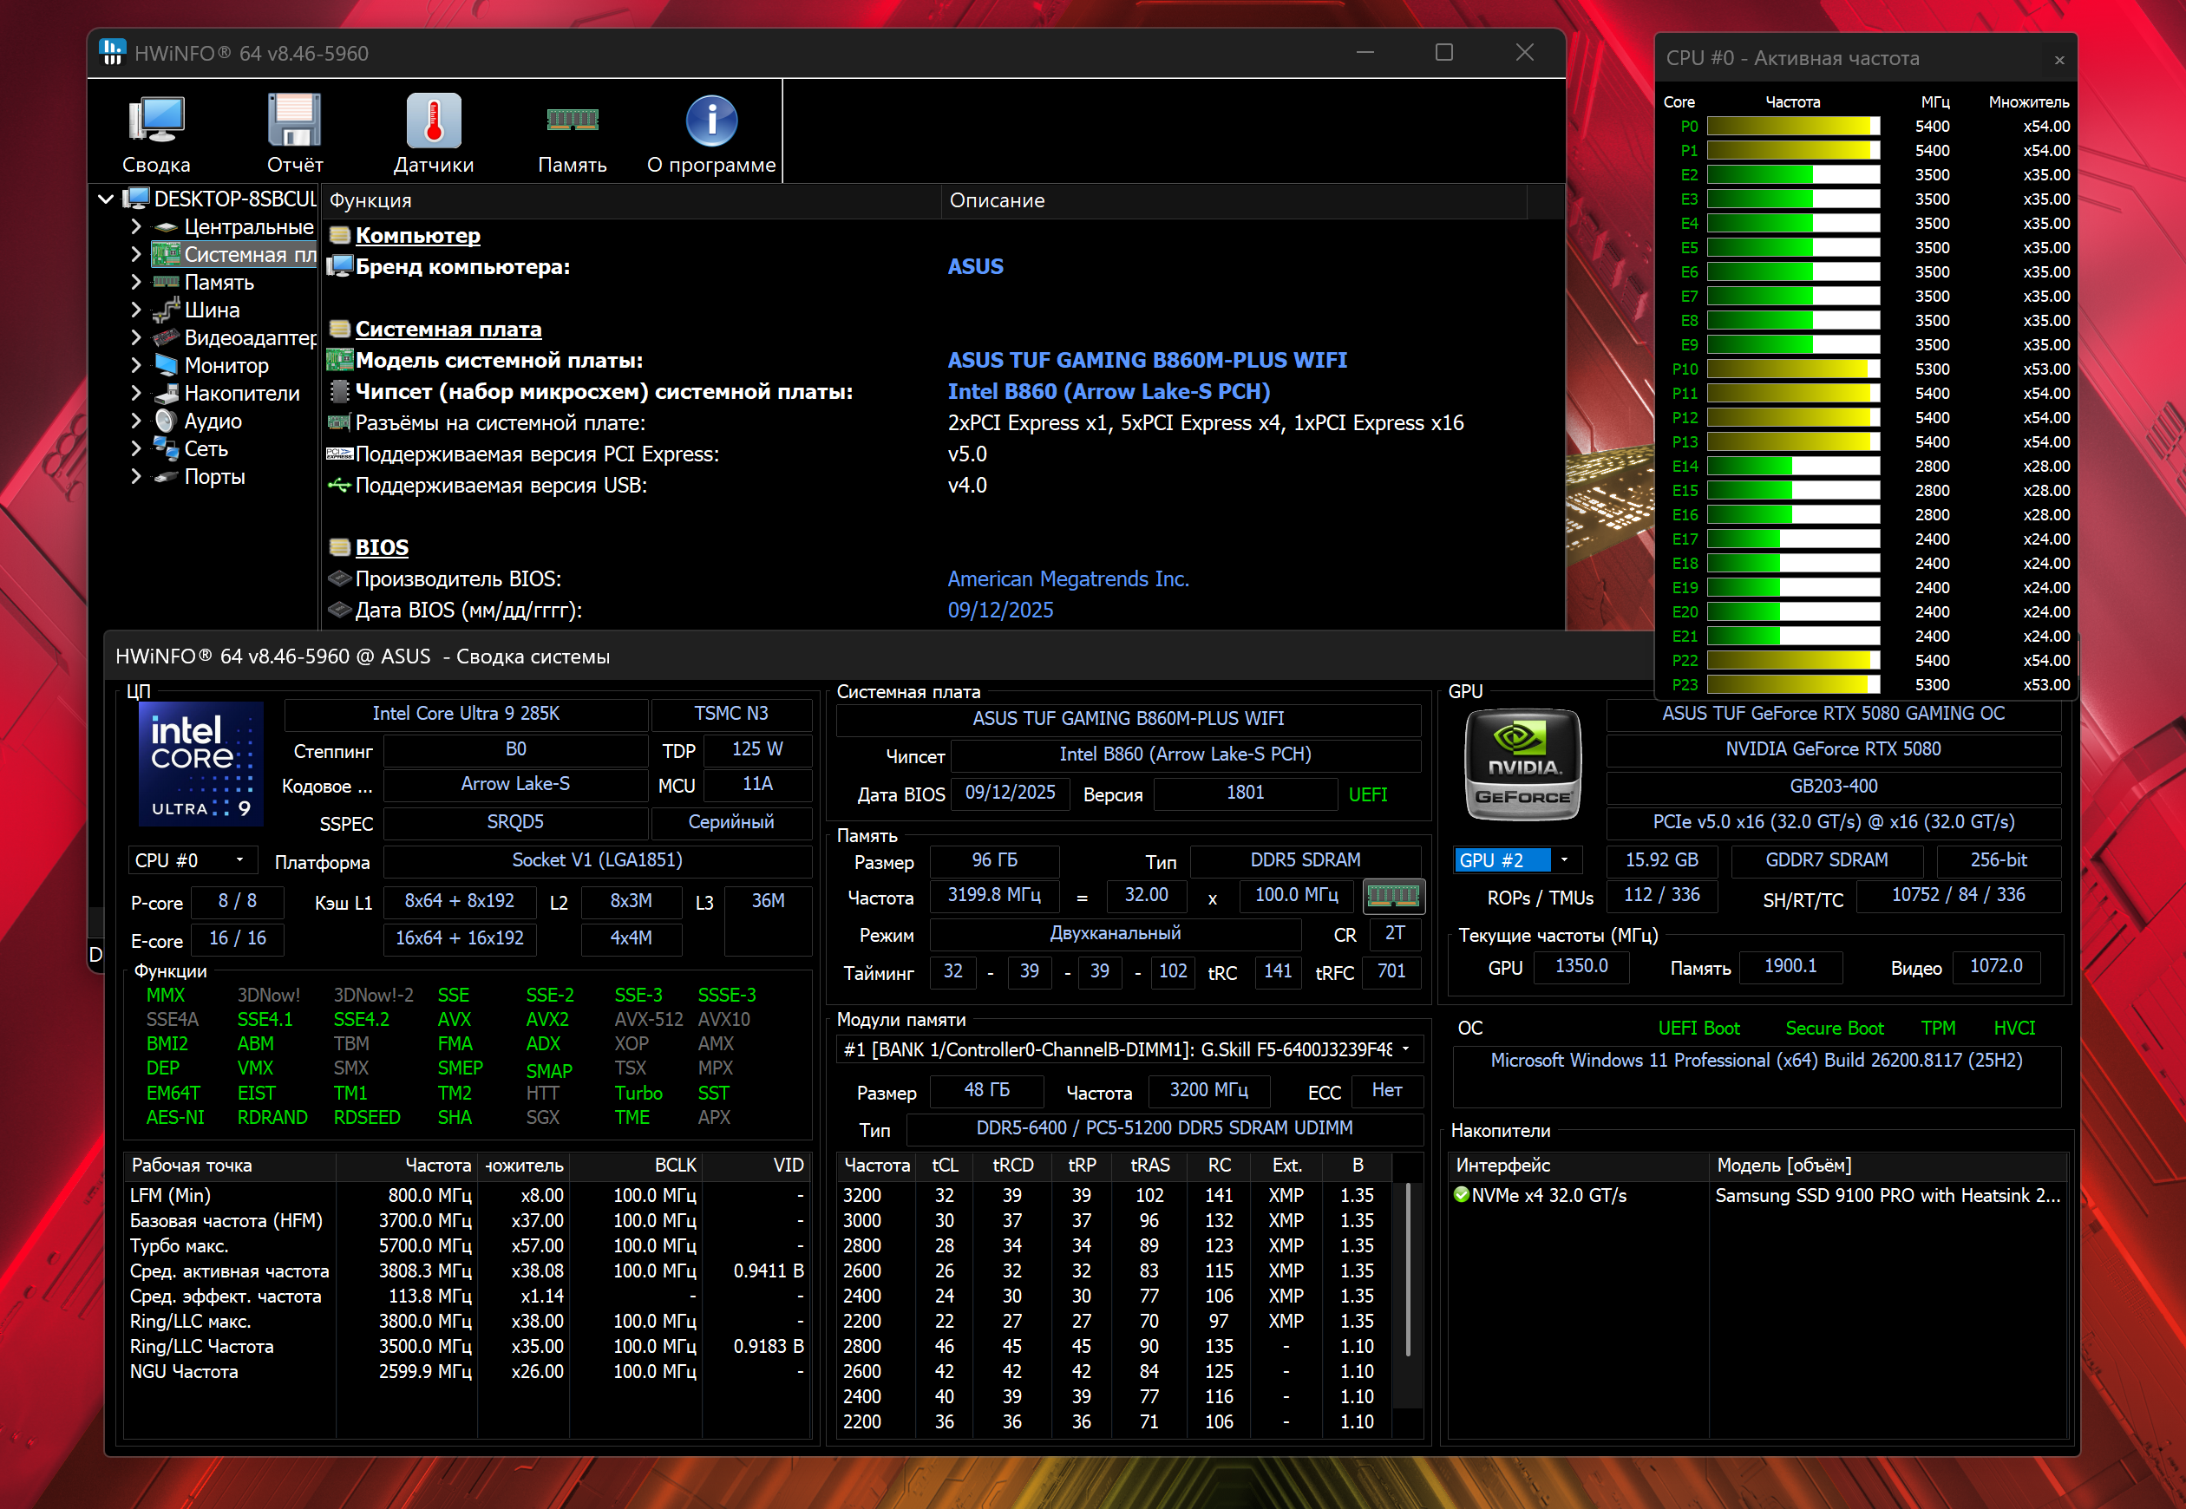Click the green memory chip icon beside 100.0 МГц

tap(1393, 895)
